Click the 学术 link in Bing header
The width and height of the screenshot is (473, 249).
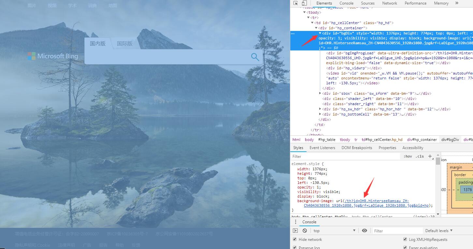coord(72,6)
